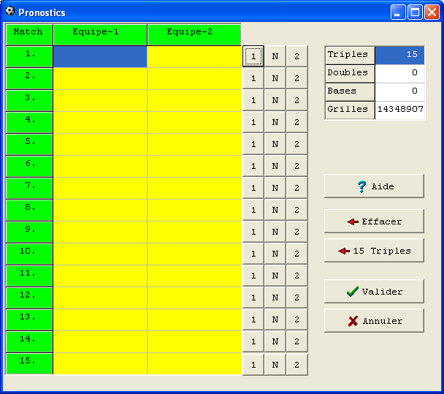This screenshot has height=394, width=444.
Task: Select the Bases value cell
Action: [399, 92]
